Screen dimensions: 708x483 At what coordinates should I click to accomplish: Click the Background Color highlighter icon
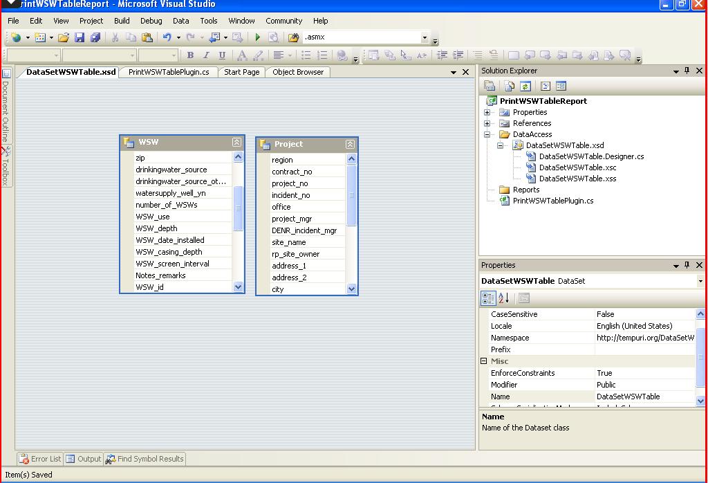259,55
